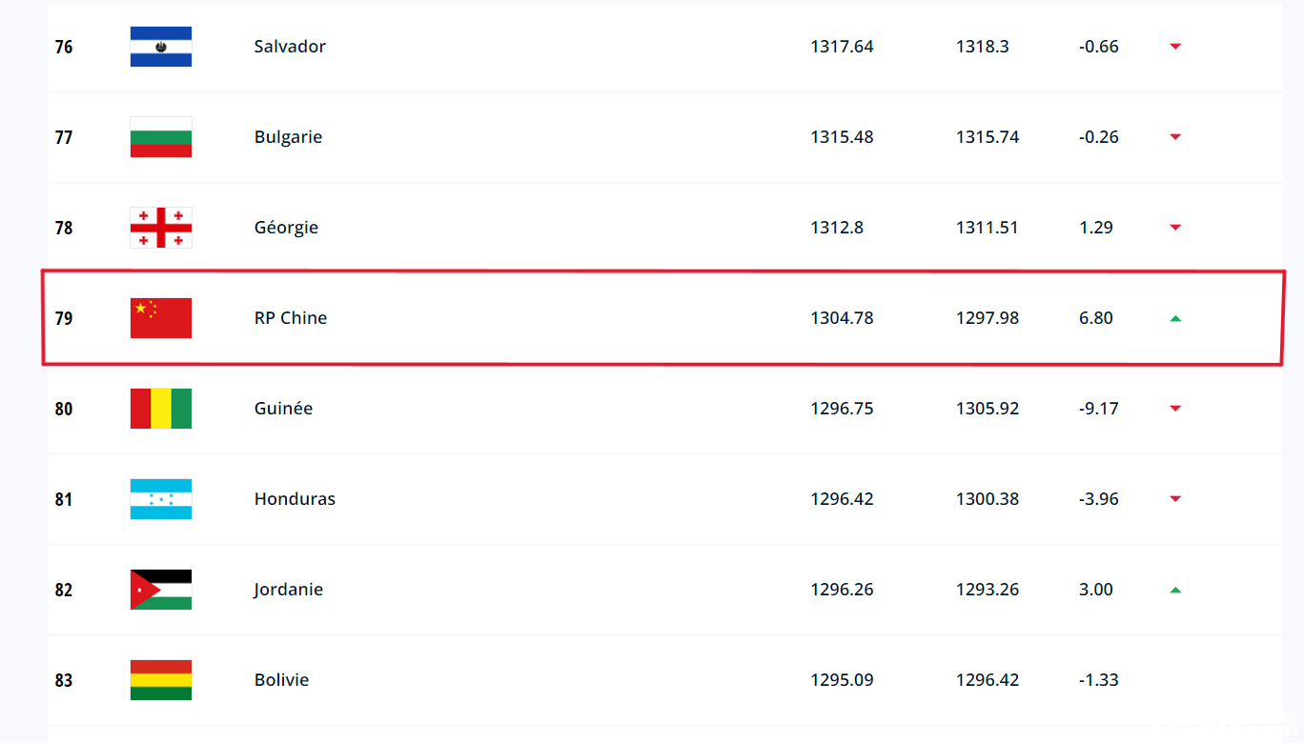Click the Bulgarian flag icon
Viewport: 1304px width, 743px height.
161,137
